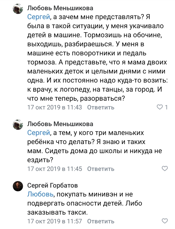Screen dimensions: 175x229
Task: Like the comment about three small children
Action: tap(165, 169)
